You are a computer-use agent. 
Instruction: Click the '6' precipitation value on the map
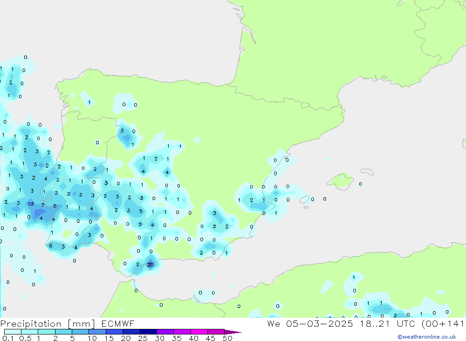click(50, 246)
